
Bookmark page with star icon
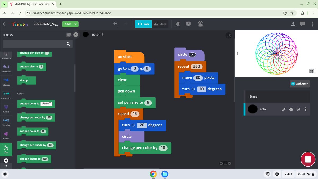click(x=292, y=13)
